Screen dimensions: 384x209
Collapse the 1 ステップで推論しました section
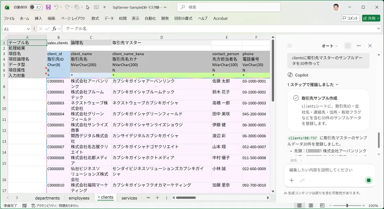(313, 85)
